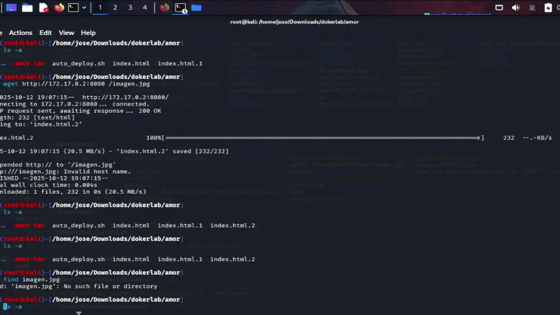
Task: Focus the running terminal taskbar window
Action: 181,7
